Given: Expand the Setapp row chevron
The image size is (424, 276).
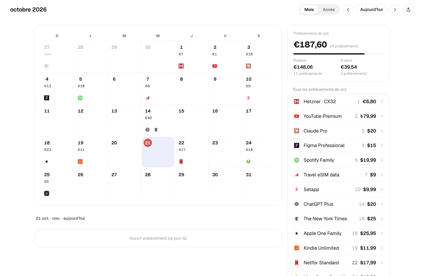Looking at the screenshot, I should tap(382, 189).
